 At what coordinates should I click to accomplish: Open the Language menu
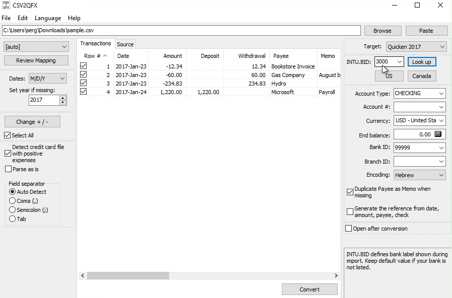click(x=48, y=18)
